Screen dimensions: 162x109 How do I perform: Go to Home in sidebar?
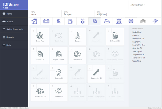tap(14, 14)
